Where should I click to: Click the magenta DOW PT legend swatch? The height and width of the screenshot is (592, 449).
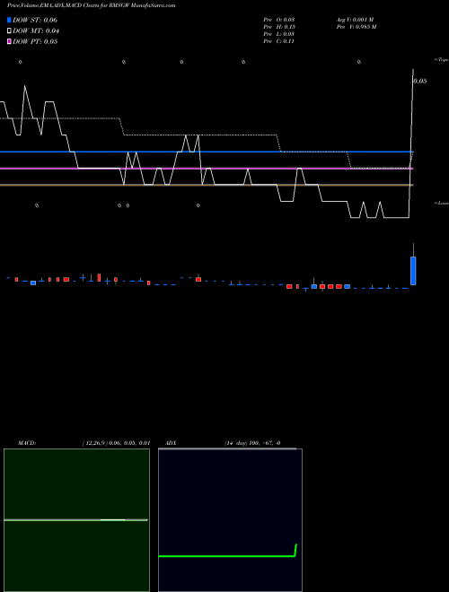pyautogui.click(x=9, y=41)
